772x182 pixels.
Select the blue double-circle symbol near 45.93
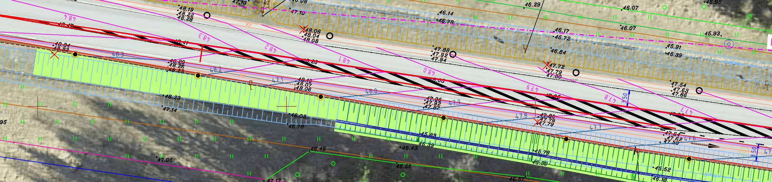point(729,44)
